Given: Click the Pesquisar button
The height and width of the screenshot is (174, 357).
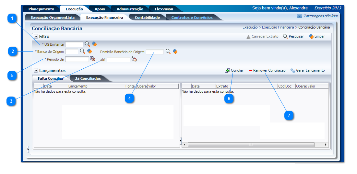Looking at the screenshot, I should click(293, 37).
